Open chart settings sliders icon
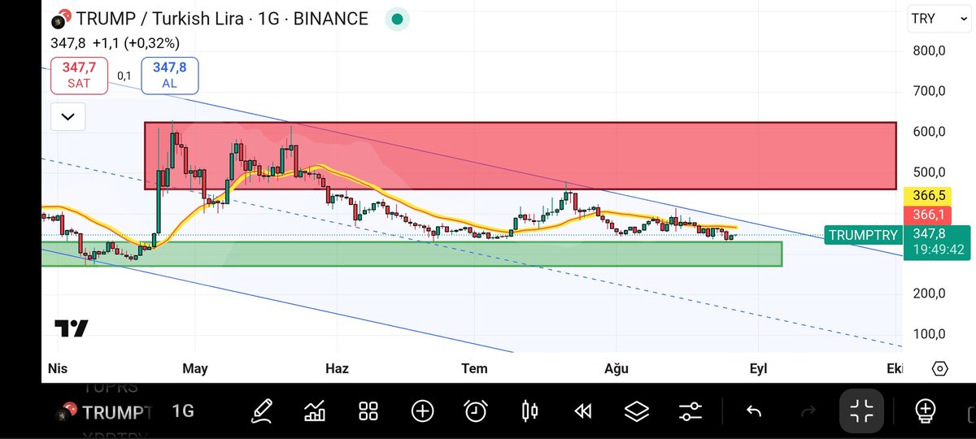The height and width of the screenshot is (439, 976). 691,411
